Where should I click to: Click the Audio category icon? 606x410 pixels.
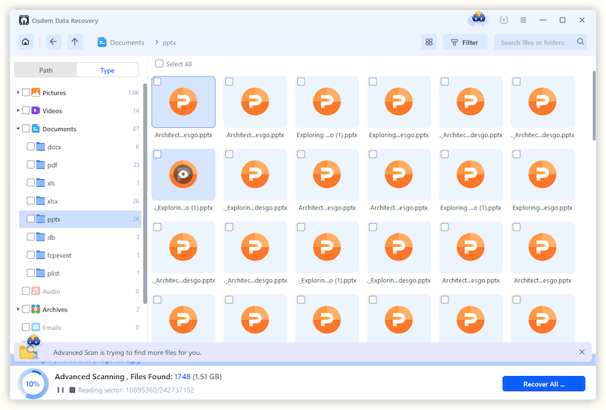pos(36,291)
